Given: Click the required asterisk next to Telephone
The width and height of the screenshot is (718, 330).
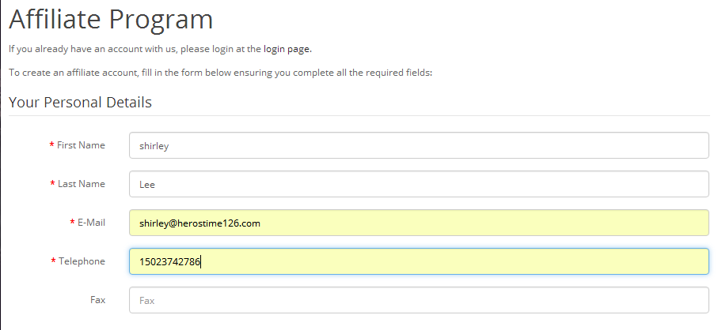Looking at the screenshot, I should pos(54,261).
